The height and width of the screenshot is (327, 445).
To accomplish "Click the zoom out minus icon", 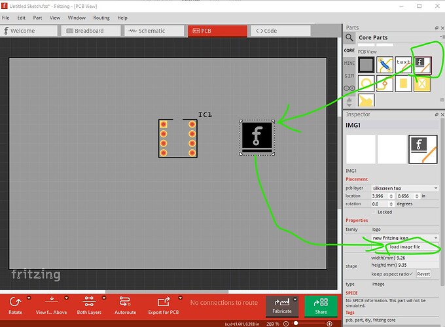I will tap(286, 324).
